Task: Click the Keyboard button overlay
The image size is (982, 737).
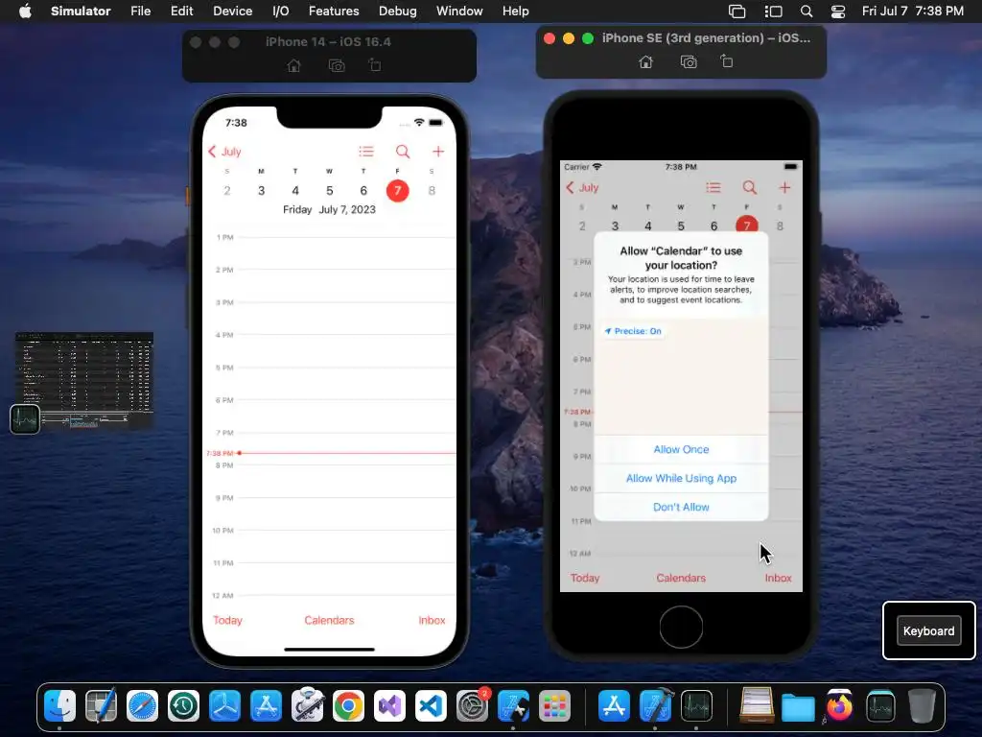Action: pos(928,631)
